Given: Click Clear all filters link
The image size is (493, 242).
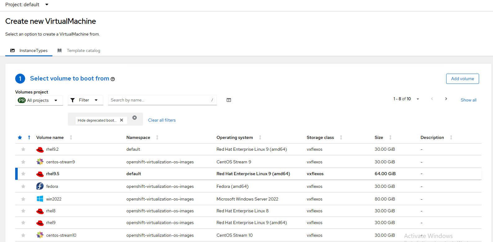Looking at the screenshot, I should (162, 120).
